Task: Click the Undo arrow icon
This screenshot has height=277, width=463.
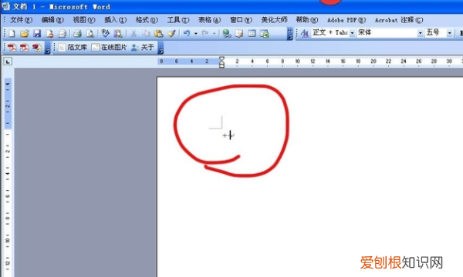Action: pyautogui.click(x=187, y=34)
